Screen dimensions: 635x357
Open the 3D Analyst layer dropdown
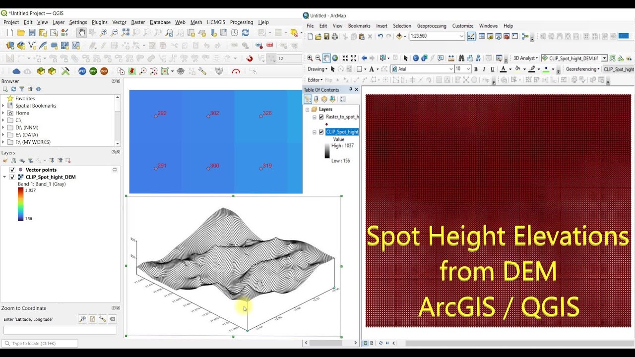(x=604, y=59)
